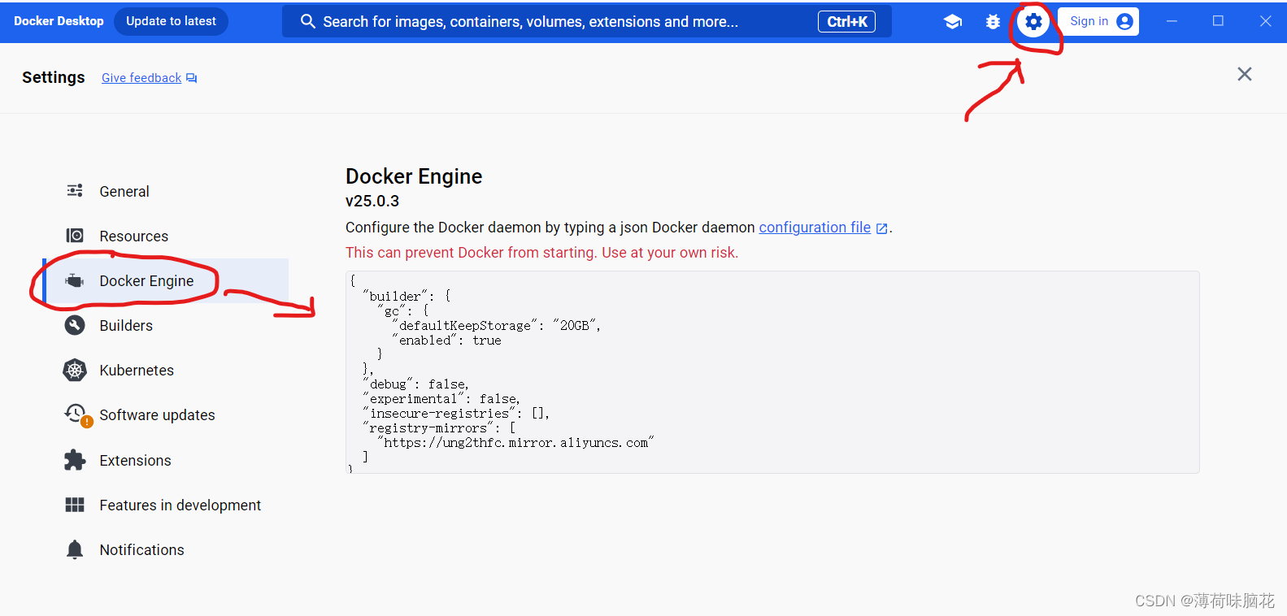
Task: Click the General sliders icon
Action: (x=75, y=191)
